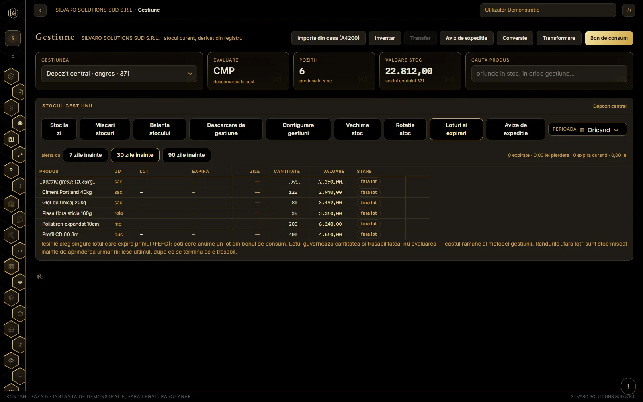Open the new document hexagon icon
643x402 pixels.
coord(20,92)
